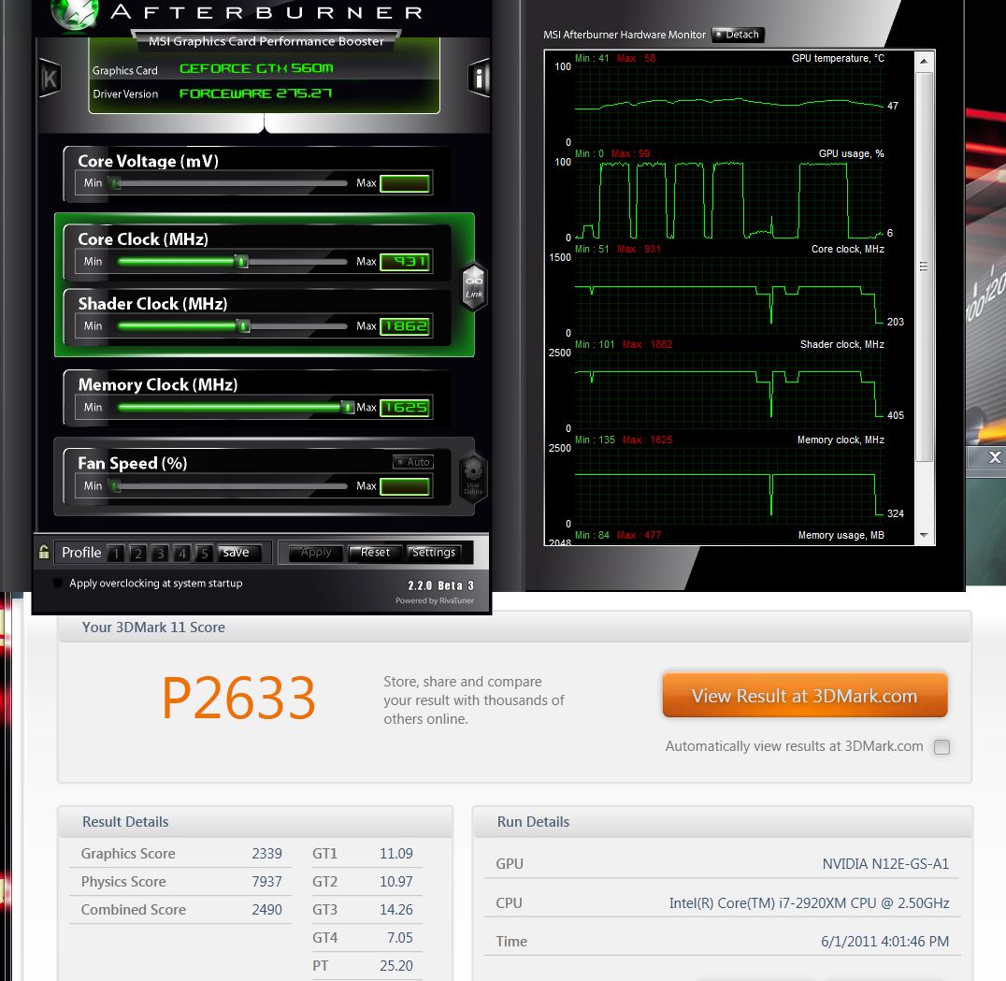Click the Core Voltage slider handle

coord(116,183)
